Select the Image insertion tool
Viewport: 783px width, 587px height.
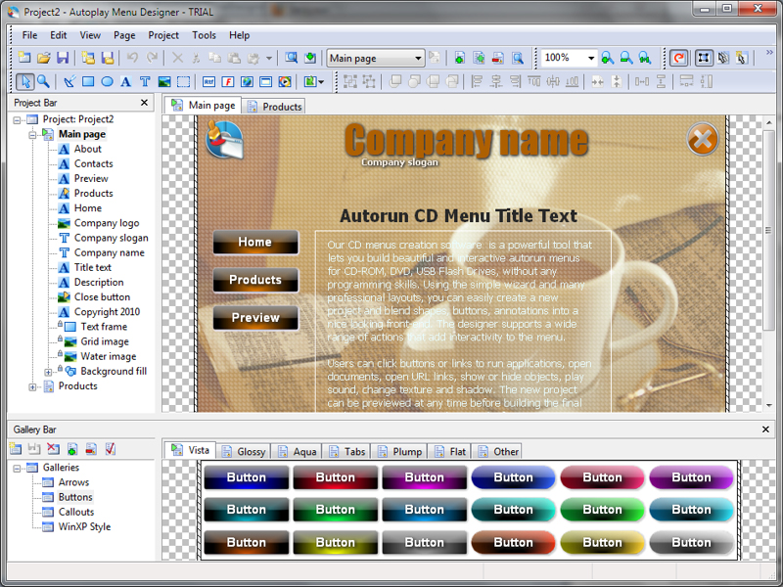(164, 81)
